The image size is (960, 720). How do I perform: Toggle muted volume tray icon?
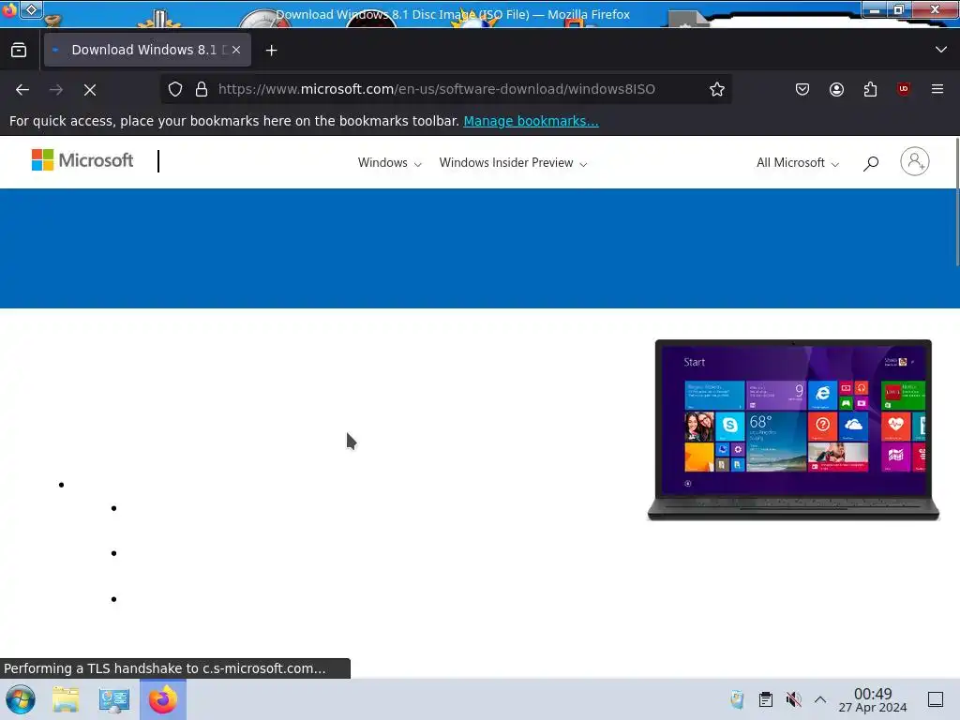point(793,699)
